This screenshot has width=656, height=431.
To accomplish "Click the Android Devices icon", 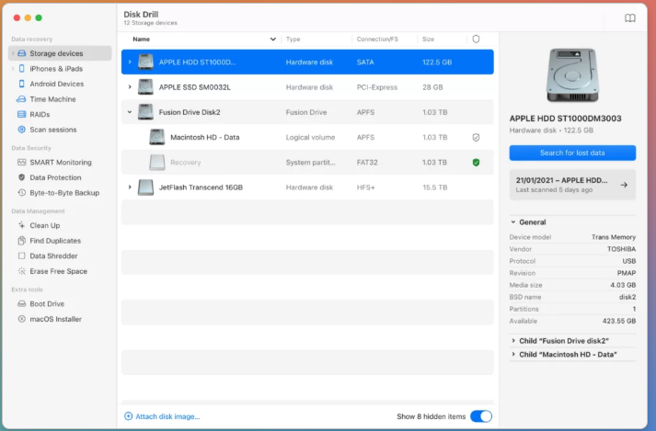I will (x=22, y=84).
